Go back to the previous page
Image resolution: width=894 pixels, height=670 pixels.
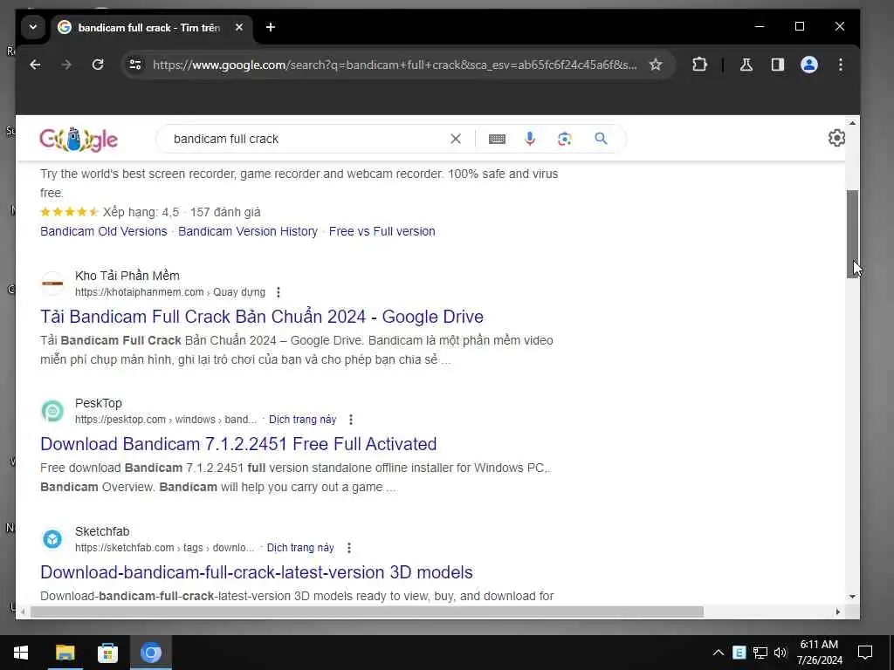pos(35,65)
